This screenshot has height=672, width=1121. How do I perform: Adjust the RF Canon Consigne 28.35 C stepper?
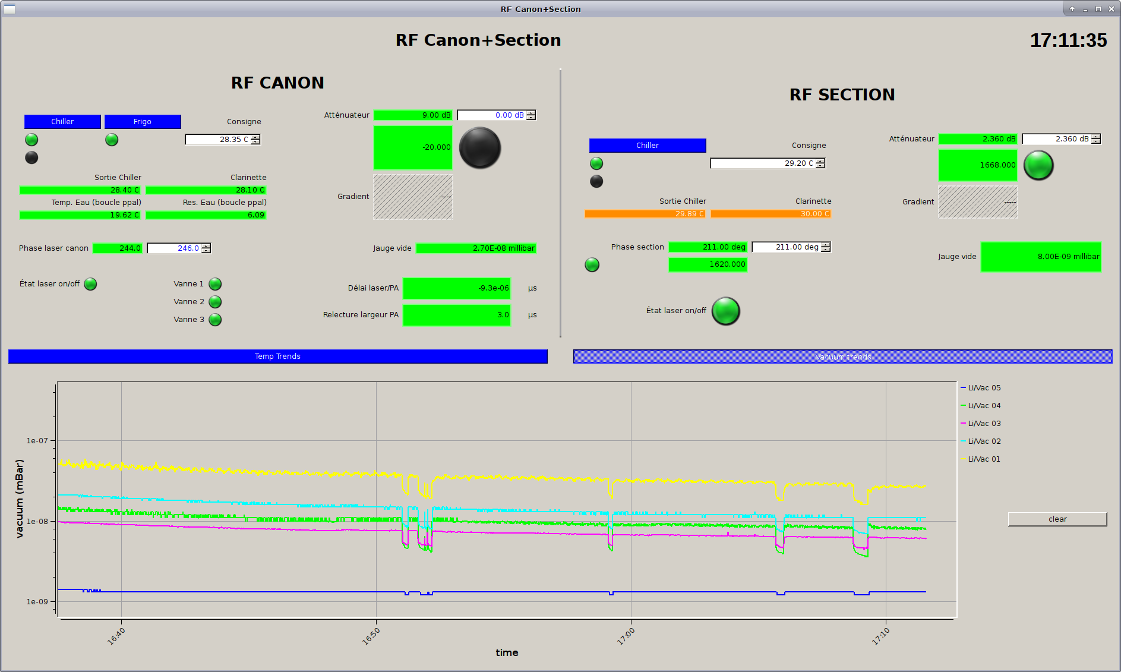coord(255,140)
